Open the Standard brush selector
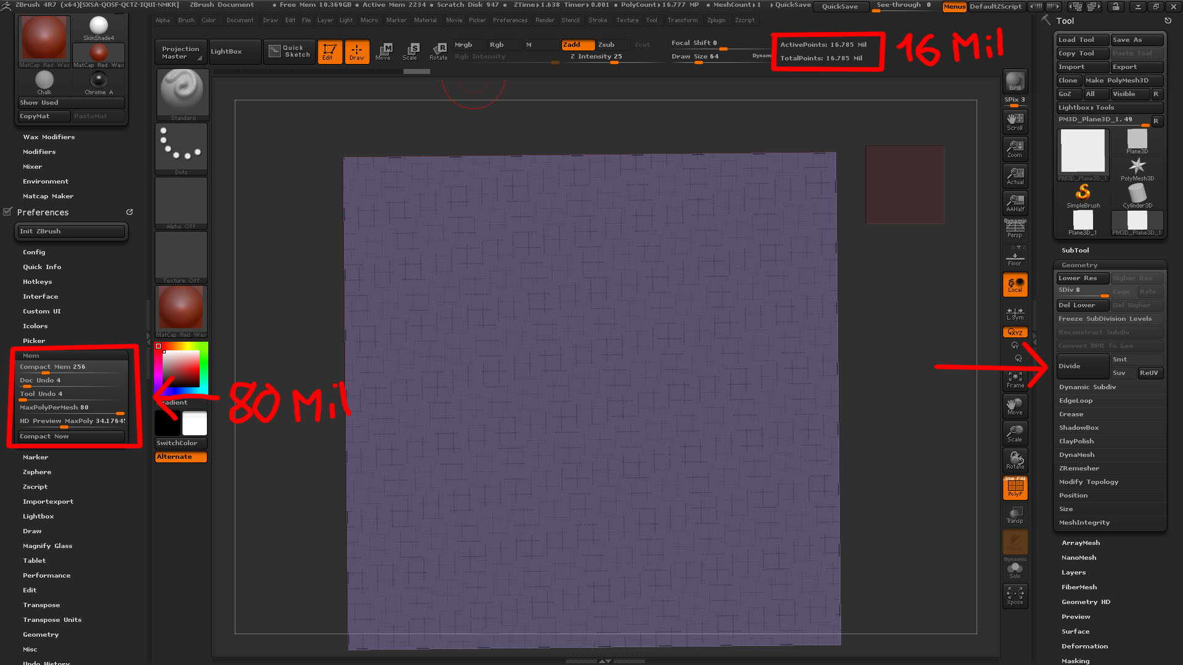The height and width of the screenshot is (665, 1183). tap(182, 95)
